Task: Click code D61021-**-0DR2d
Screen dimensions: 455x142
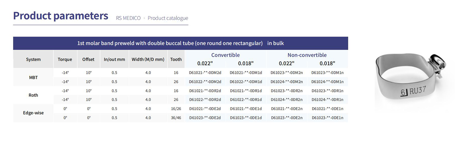Action: point(205,91)
